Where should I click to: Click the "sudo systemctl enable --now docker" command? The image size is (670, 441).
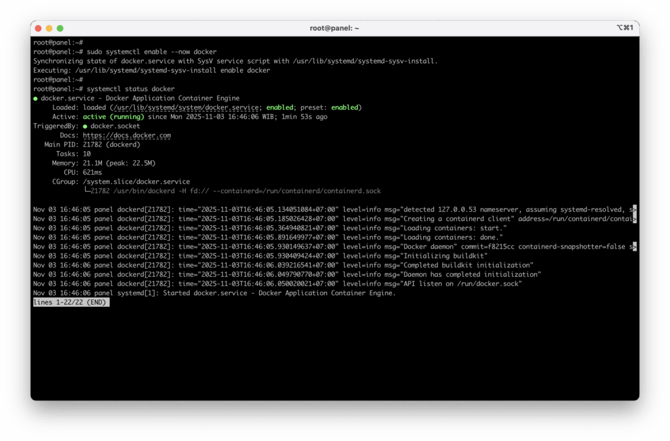[151, 51]
